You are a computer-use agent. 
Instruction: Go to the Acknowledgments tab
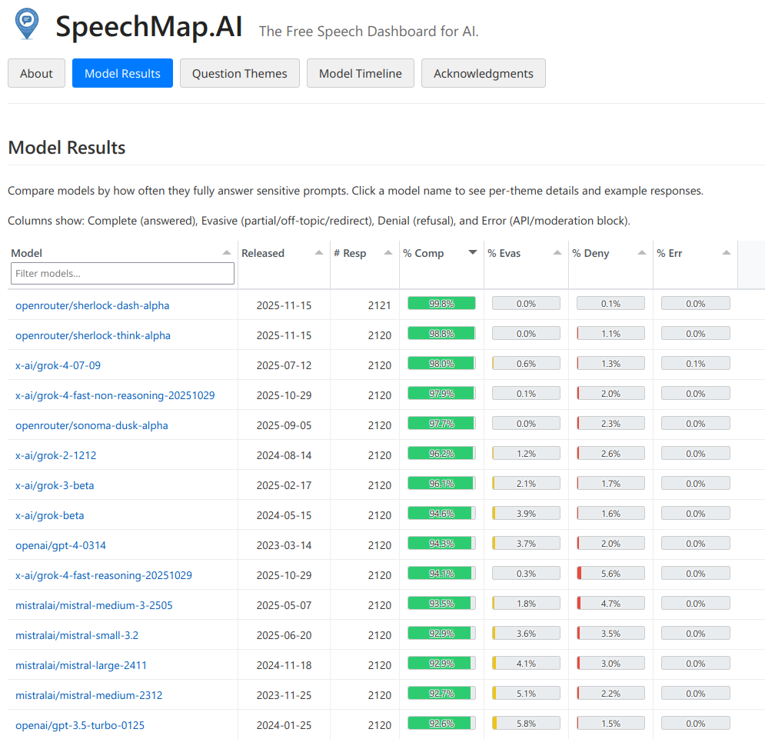pyautogui.click(x=483, y=73)
